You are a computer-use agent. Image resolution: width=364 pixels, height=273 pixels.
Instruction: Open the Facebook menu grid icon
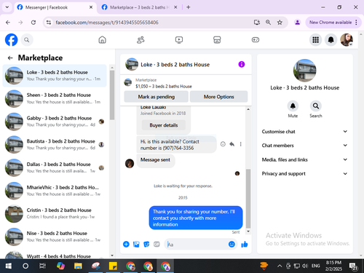pyautogui.click(x=315, y=40)
